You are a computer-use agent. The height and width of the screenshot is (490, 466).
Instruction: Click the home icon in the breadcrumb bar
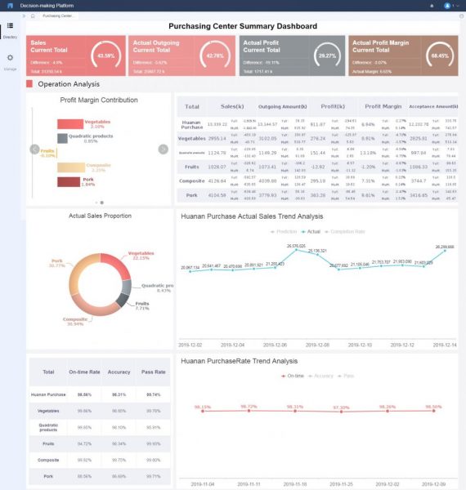[x=33, y=16]
